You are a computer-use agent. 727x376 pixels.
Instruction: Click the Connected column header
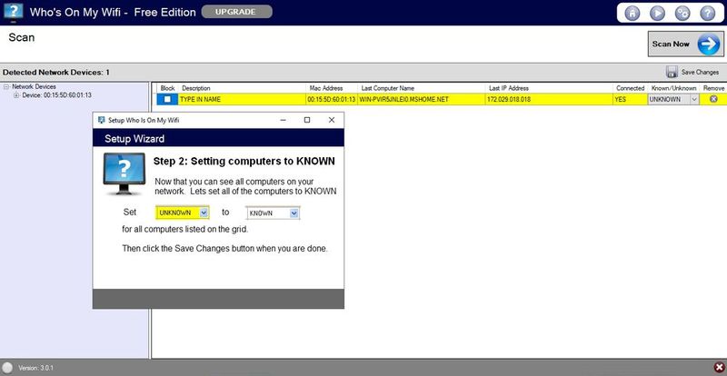coord(630,88)
